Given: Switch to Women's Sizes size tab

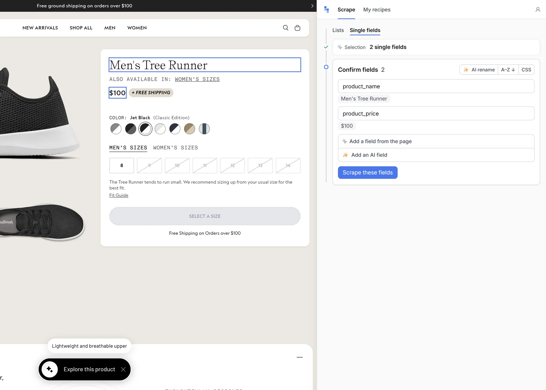Looking at the screenshot, I should 175,148.
